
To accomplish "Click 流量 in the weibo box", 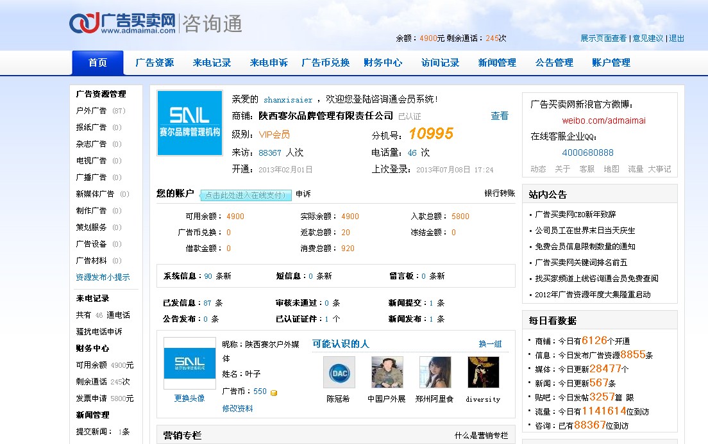I will (x=636, y=169).
